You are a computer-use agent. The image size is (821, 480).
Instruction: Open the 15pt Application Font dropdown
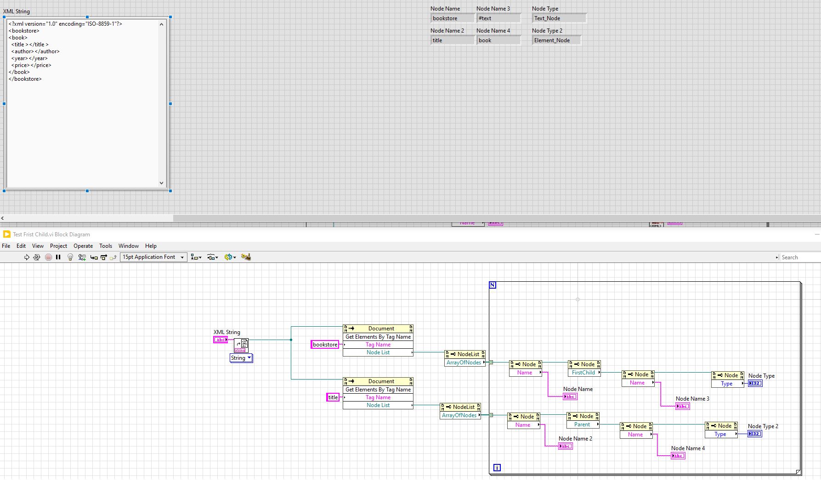(153, 257)
